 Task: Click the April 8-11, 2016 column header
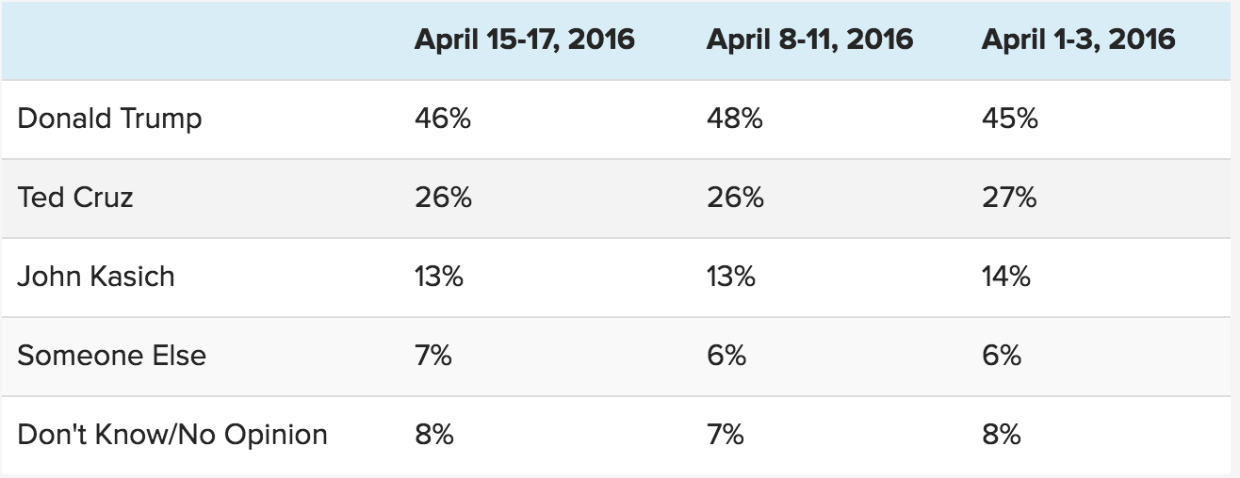(x=809, y=40)
